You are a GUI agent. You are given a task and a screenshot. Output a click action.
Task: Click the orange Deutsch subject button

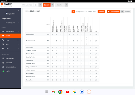pos(47,5)
